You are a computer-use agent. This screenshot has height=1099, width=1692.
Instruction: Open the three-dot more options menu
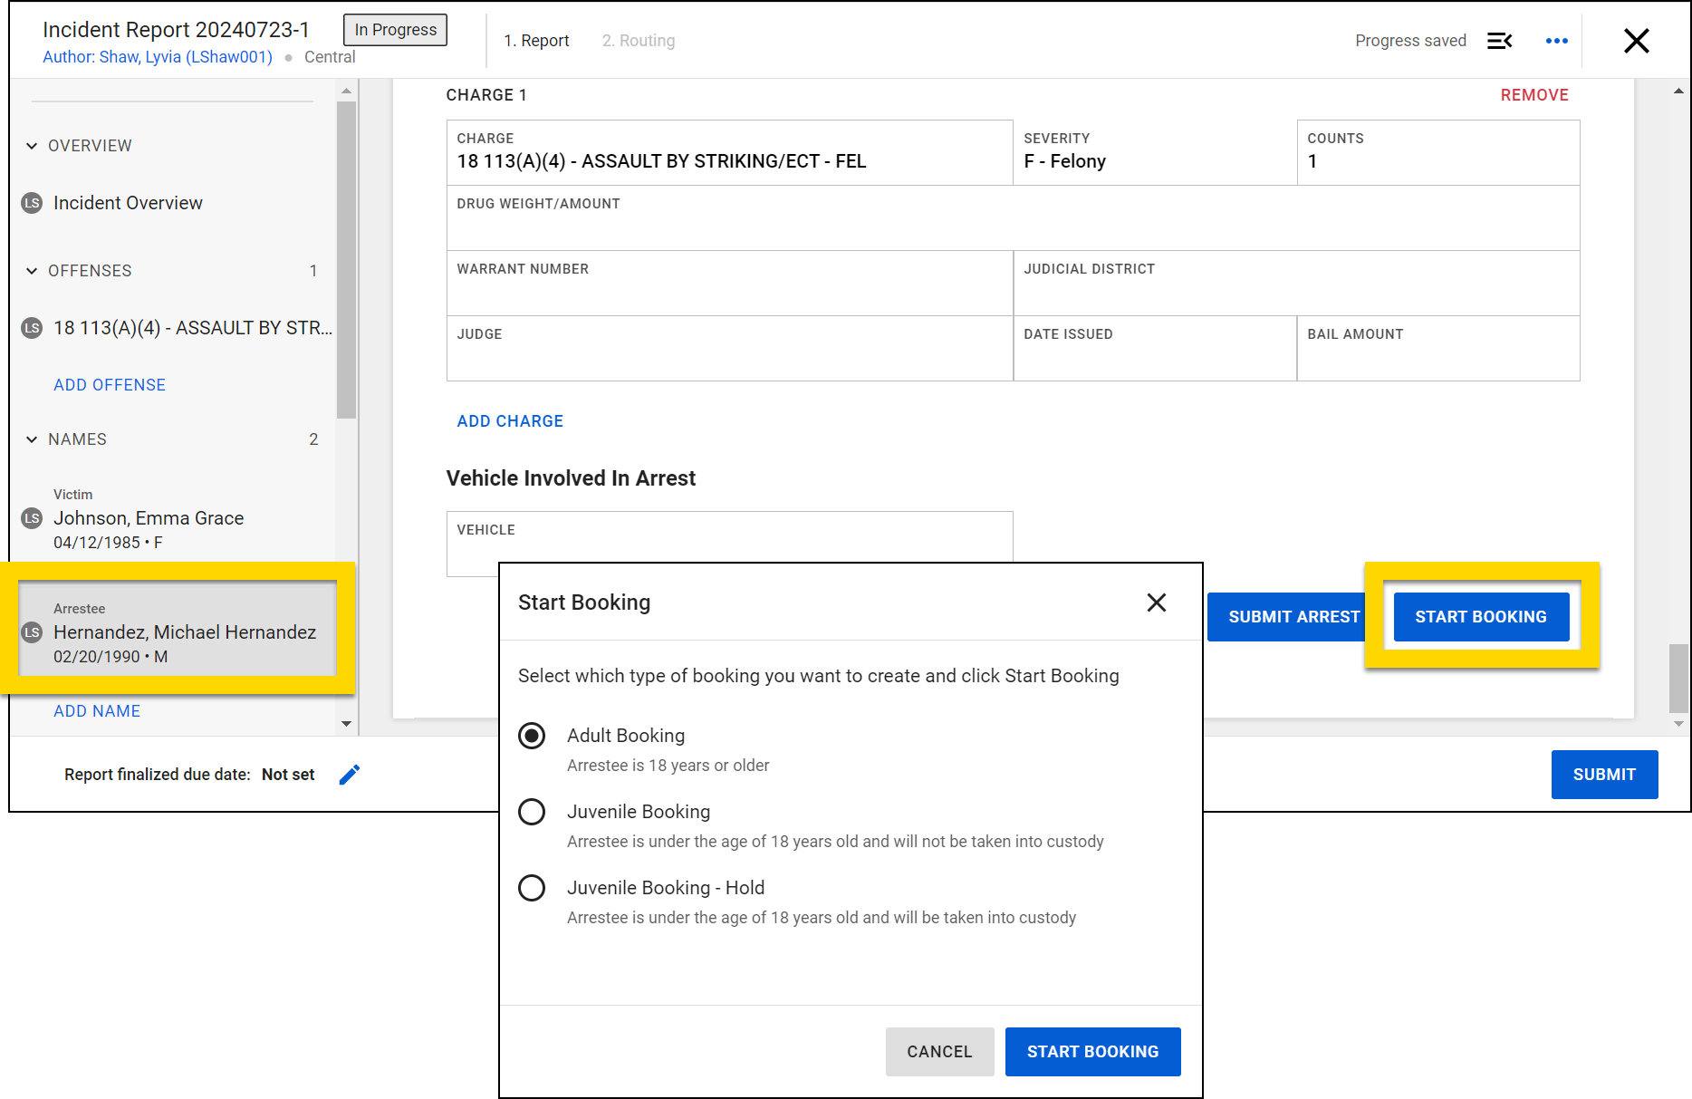click(x=1556, y=41)
